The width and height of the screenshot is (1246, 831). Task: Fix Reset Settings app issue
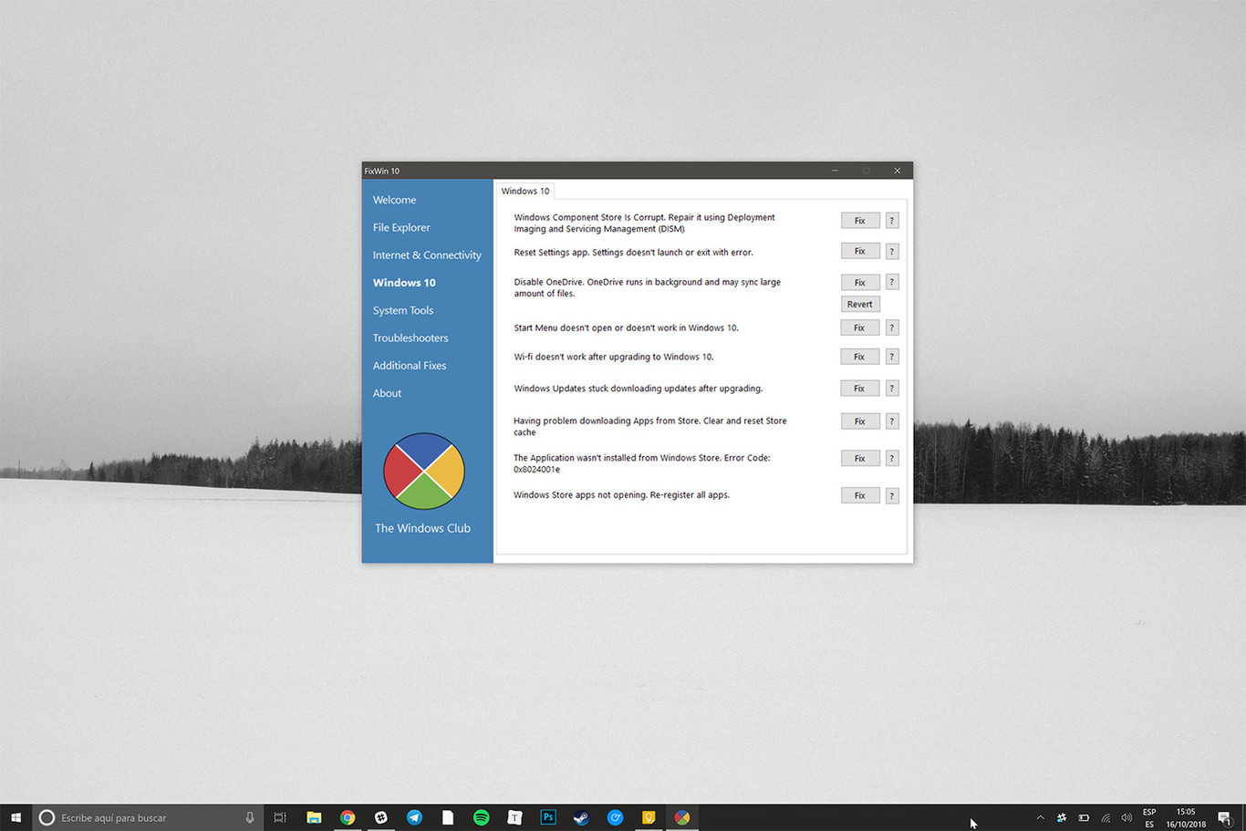point(859,251)
